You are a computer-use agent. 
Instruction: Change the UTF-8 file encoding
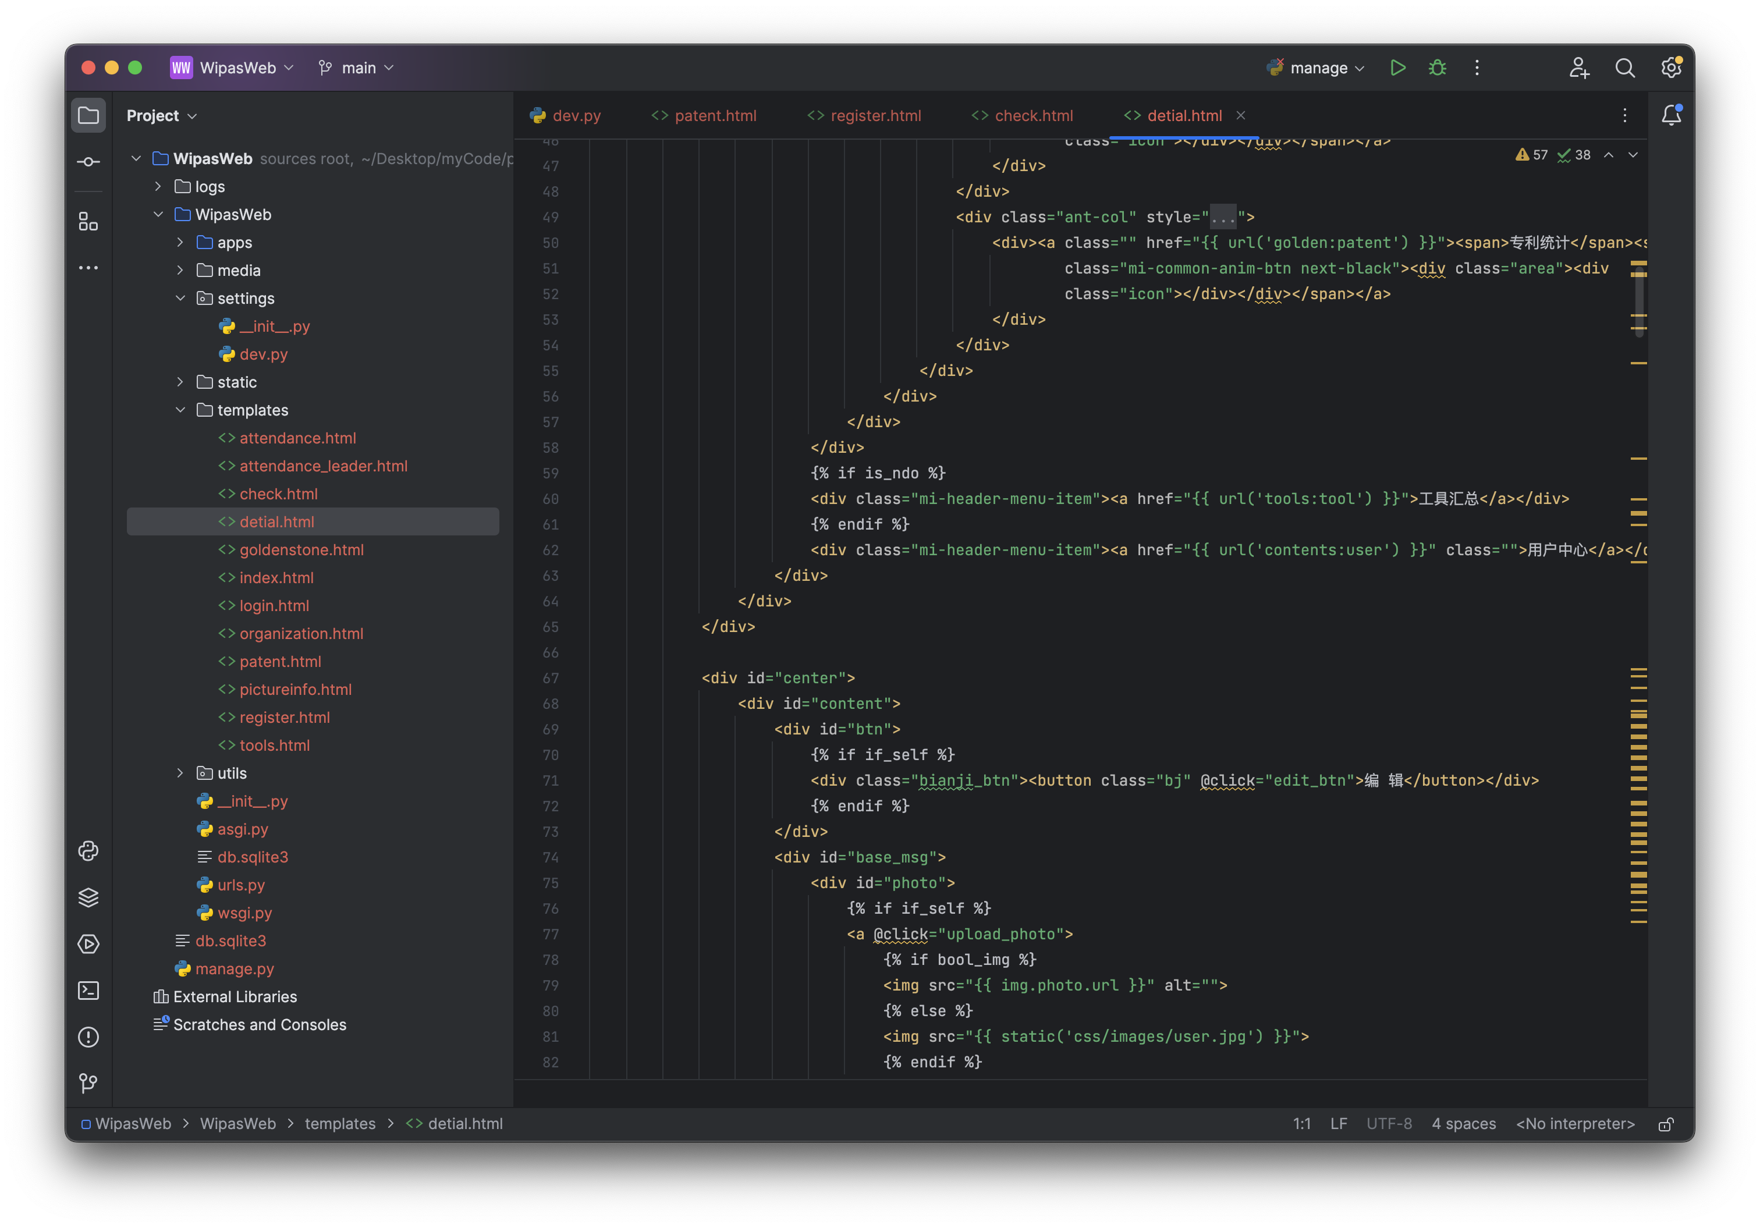1388,1124
